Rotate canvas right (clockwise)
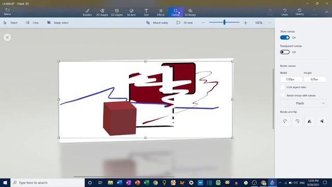The height and width of the screenshot is (187, 332). click(297, 121)
